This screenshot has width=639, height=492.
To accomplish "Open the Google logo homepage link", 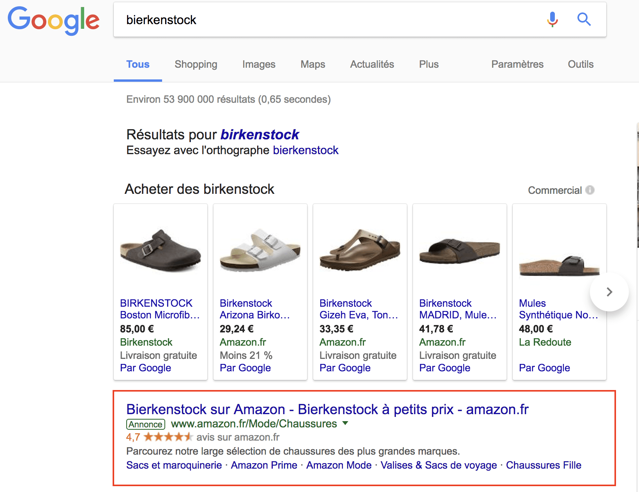I will coord(54,20).
